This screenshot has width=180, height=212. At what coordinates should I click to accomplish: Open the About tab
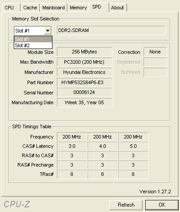[117, 8]
